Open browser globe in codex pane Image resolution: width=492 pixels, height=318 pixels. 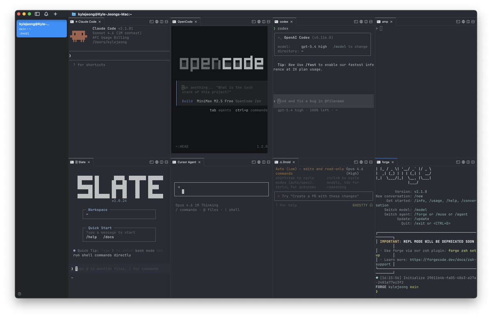click(x=361, y=22)
